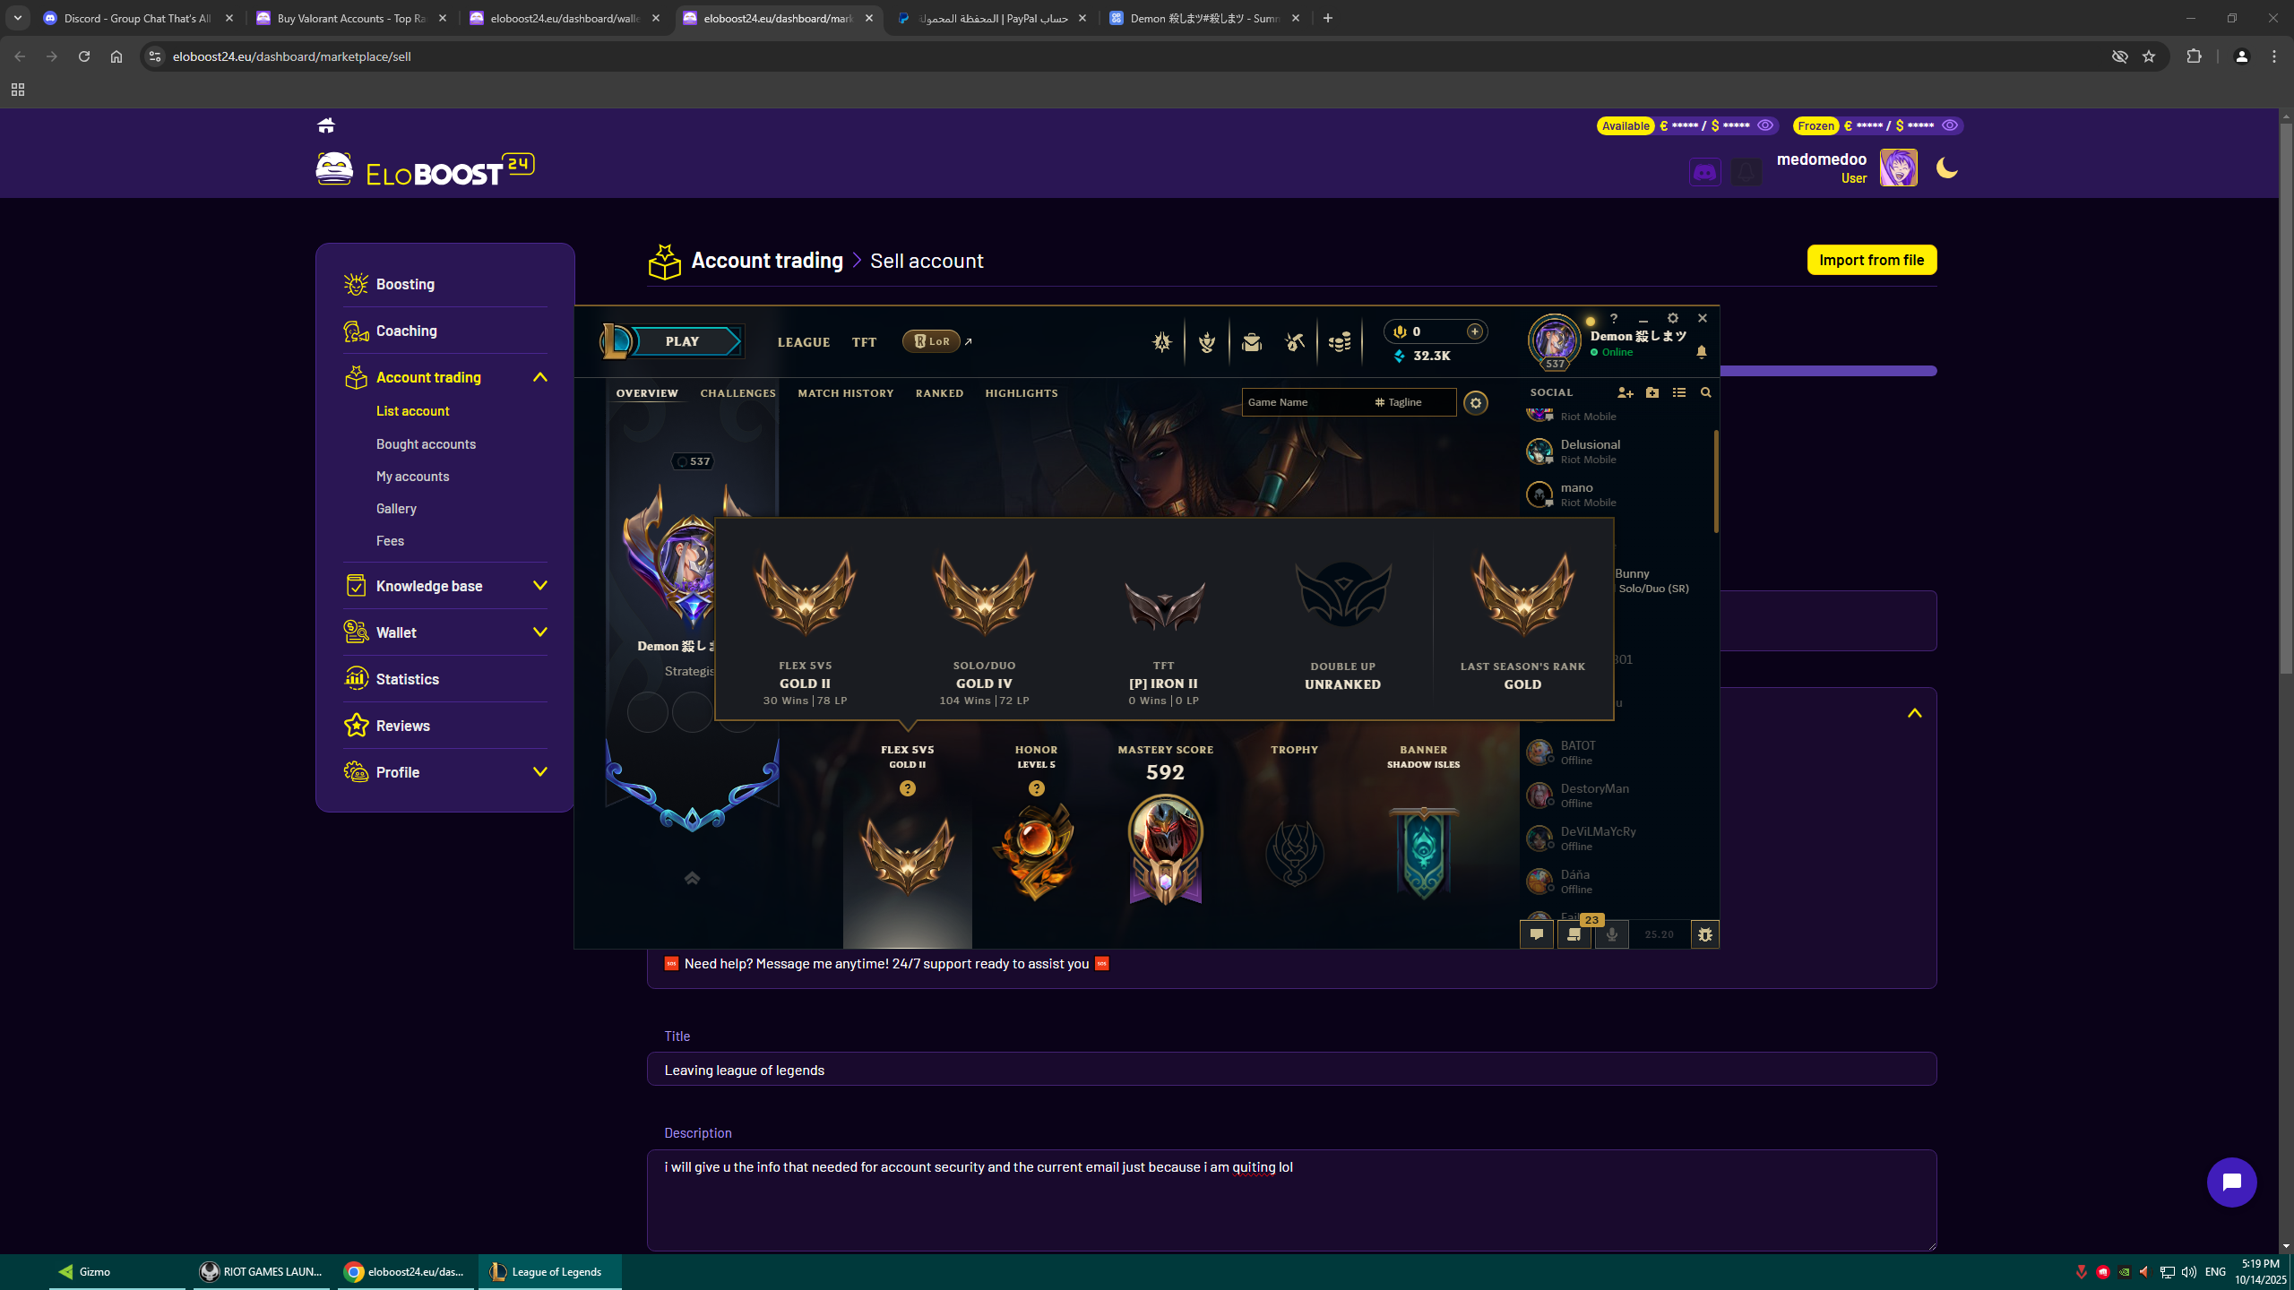Toggle dark mode with the moon icon
Screen dimensions: 2294x1290
click(x=1946, y=168)
